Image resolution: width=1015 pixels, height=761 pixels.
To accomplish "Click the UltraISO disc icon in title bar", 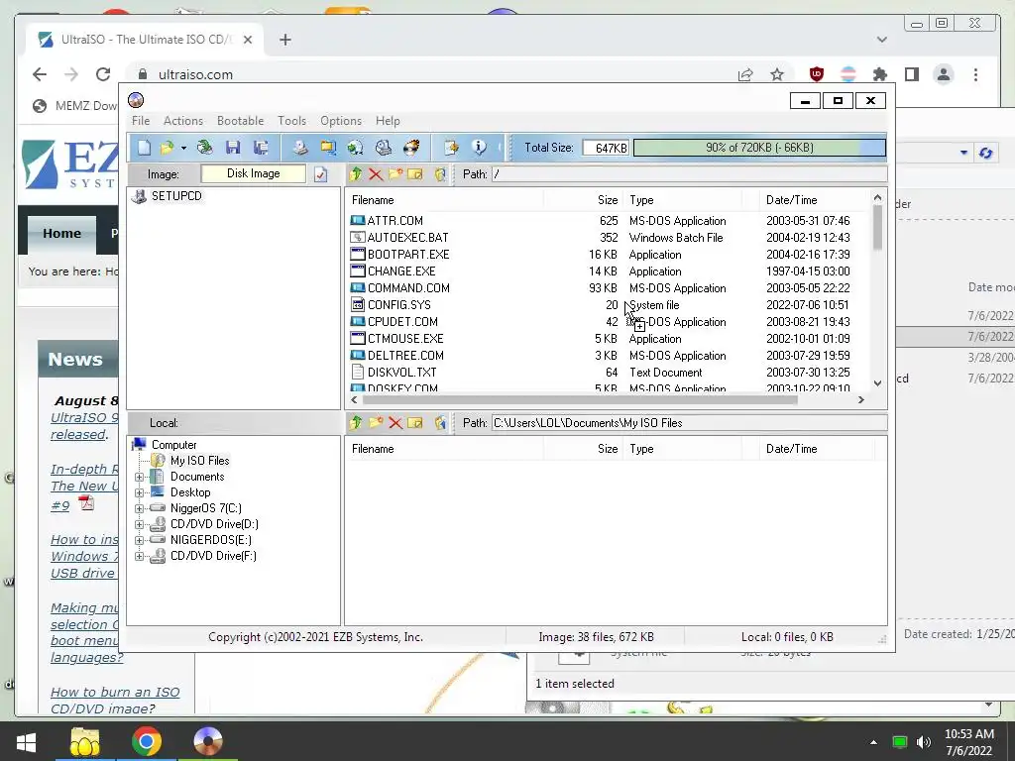I will tap(136, 100).
